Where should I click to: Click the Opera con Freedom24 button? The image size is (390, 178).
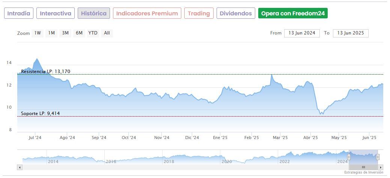pos(293,13)
